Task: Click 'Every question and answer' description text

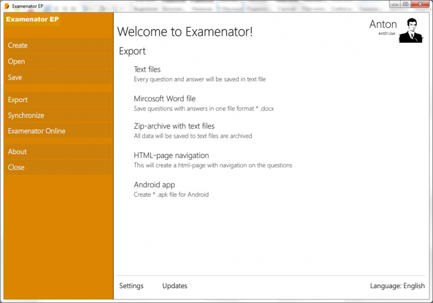Action: point(200,79)
